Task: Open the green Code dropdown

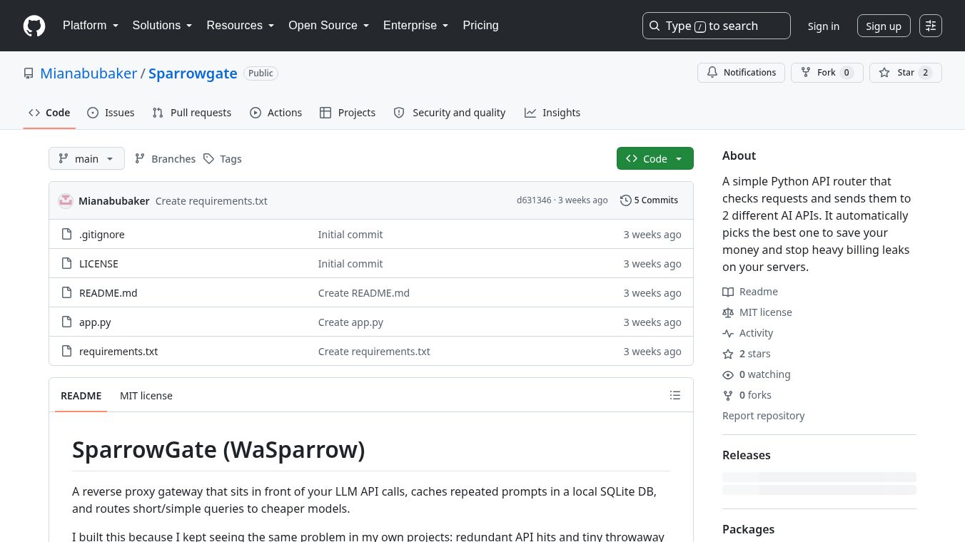Action: [x=655, y=158]
